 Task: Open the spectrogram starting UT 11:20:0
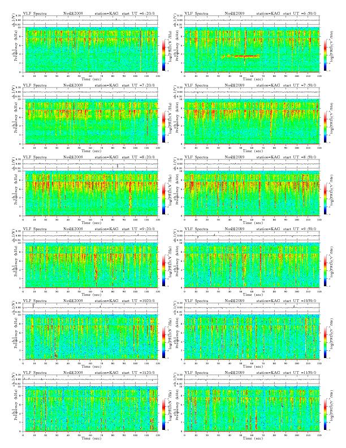click(90, 409)
